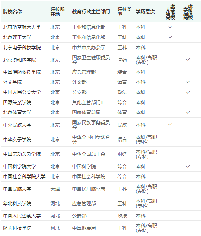Select school name 中华女子学院
The height and width of the screenshot is (236, 201).
(x=17, y=140)
